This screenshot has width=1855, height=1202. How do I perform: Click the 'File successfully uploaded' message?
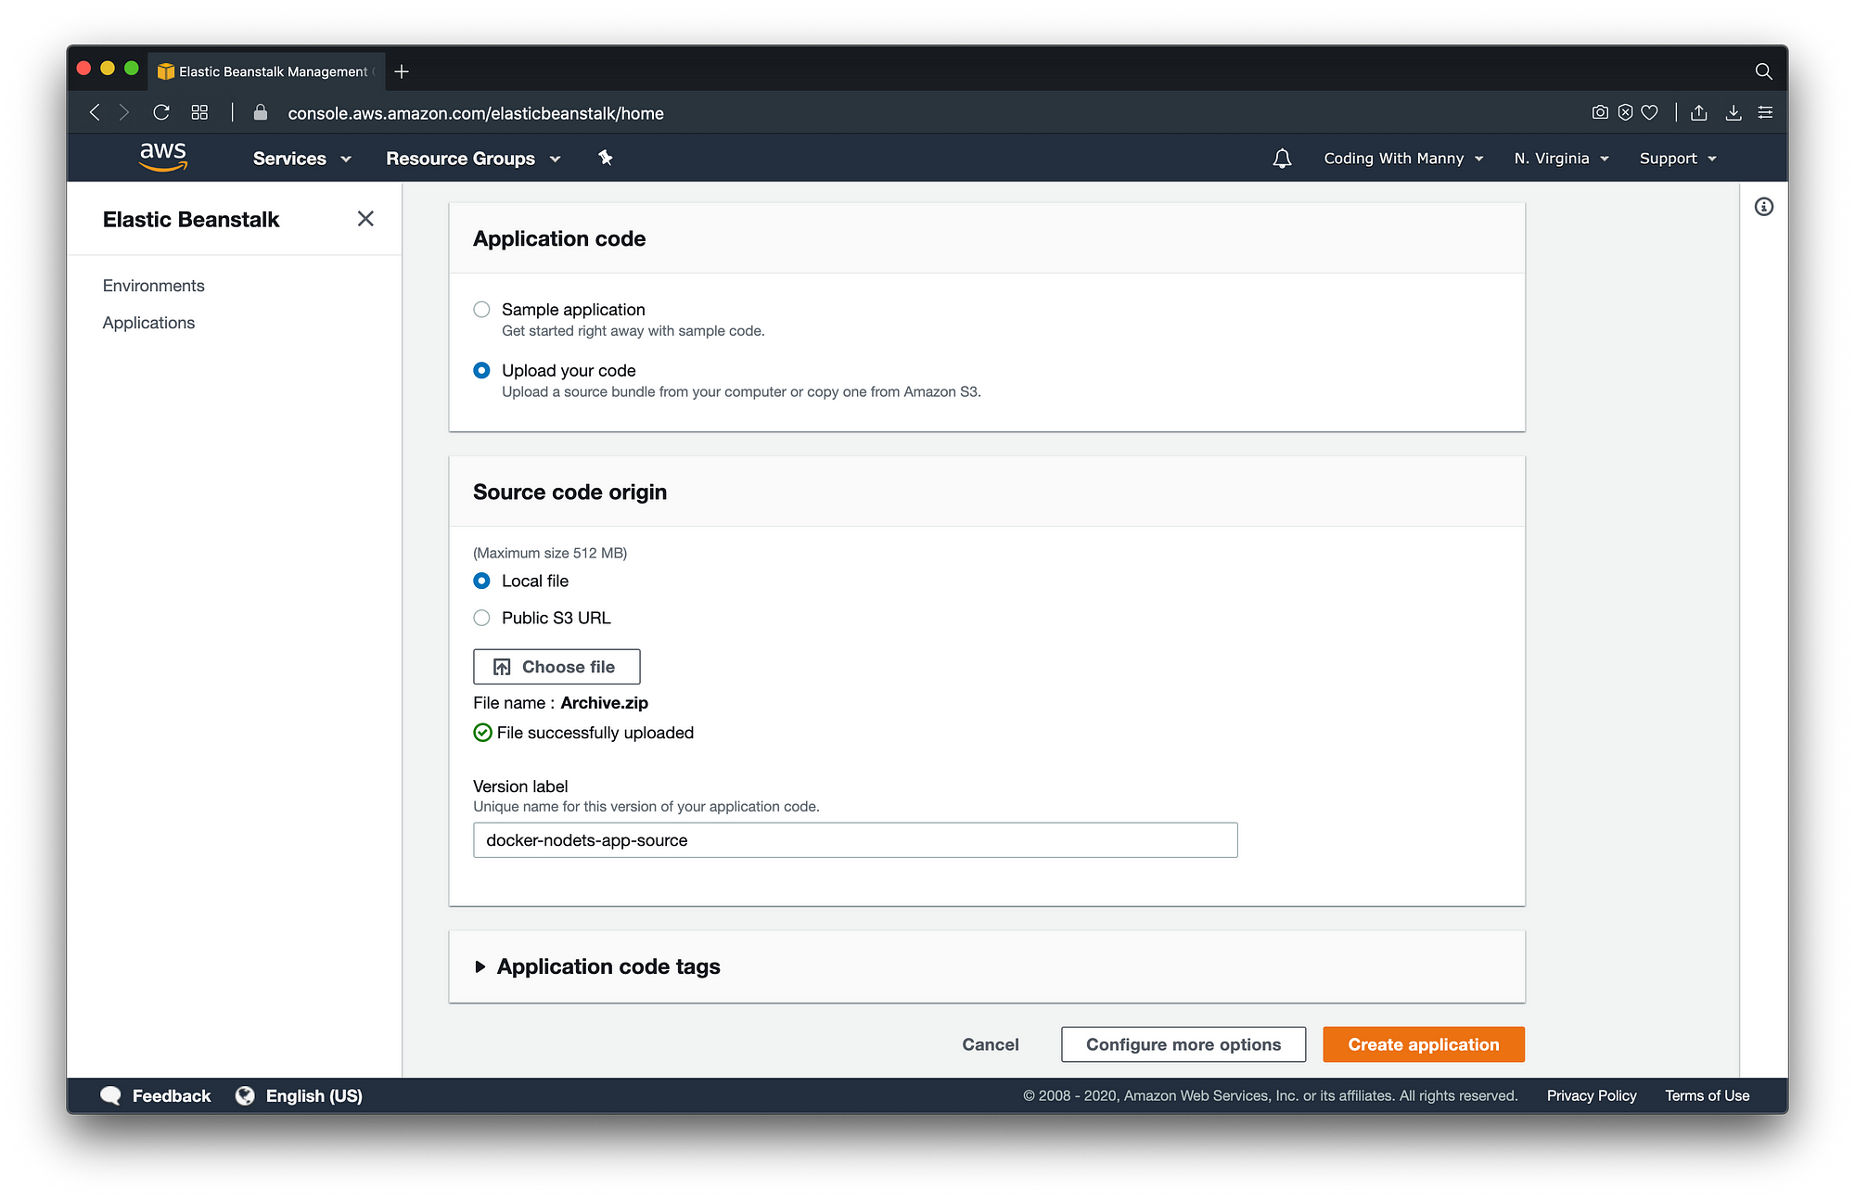595,733
